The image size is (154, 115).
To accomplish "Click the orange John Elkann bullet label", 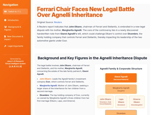I will (x=46, y=79).
